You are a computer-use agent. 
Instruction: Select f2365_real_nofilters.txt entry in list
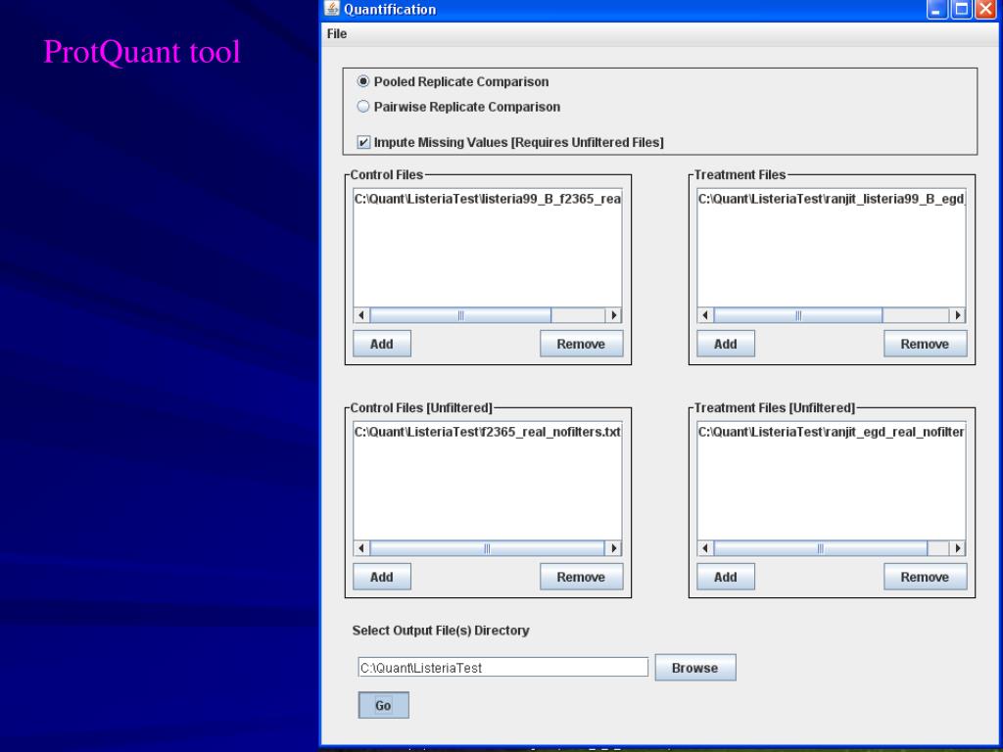[x=488, y=432]
